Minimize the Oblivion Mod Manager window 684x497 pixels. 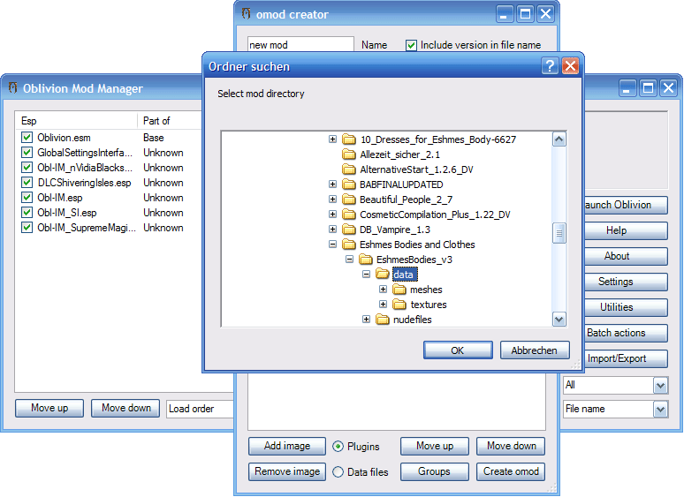pos(627,88)
